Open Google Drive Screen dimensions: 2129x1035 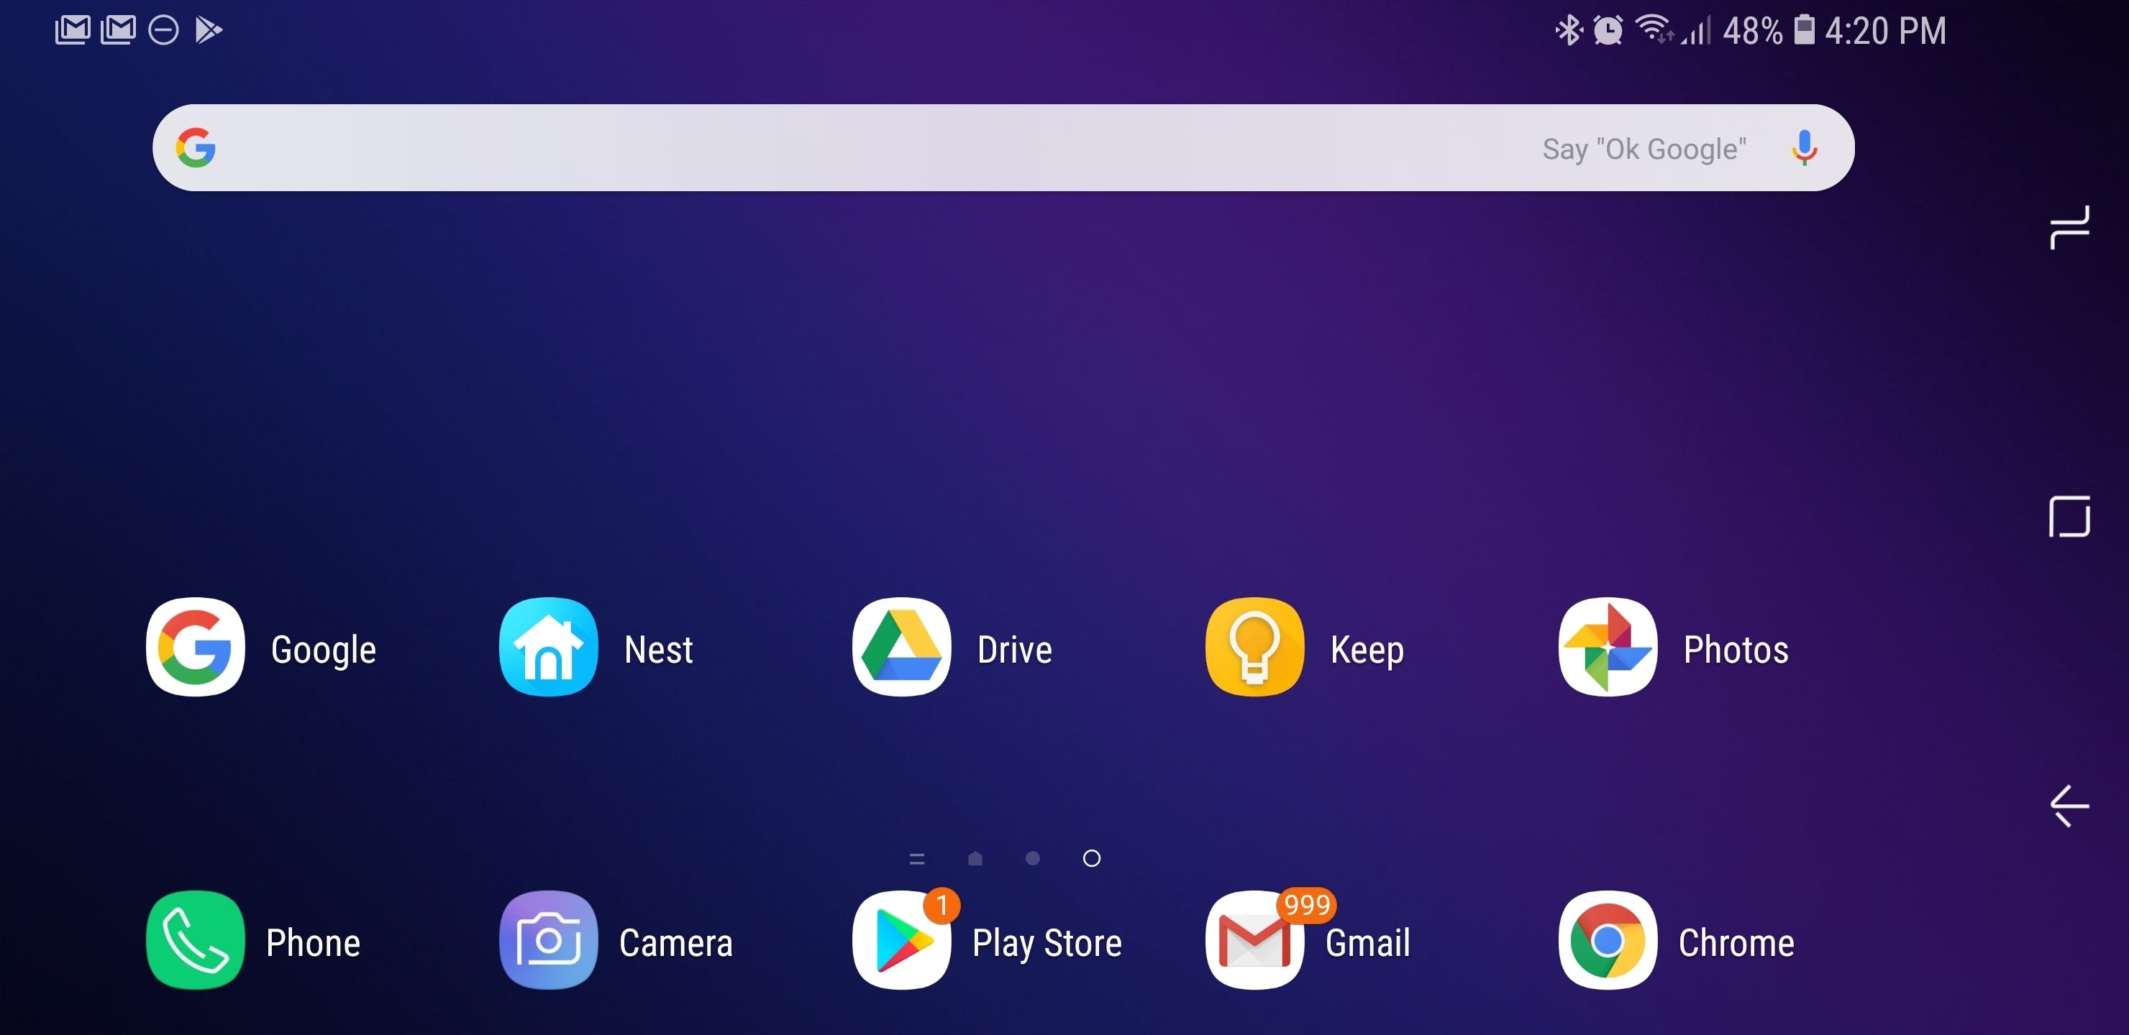point(901,647)
